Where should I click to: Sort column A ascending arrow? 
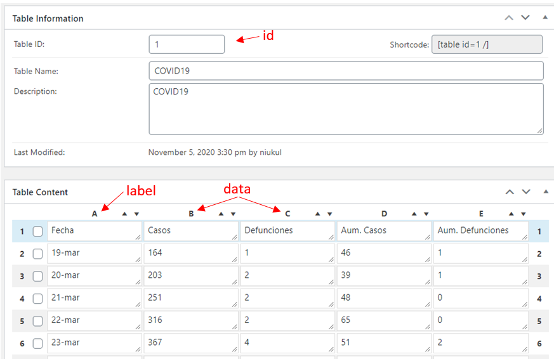point(124,214)
